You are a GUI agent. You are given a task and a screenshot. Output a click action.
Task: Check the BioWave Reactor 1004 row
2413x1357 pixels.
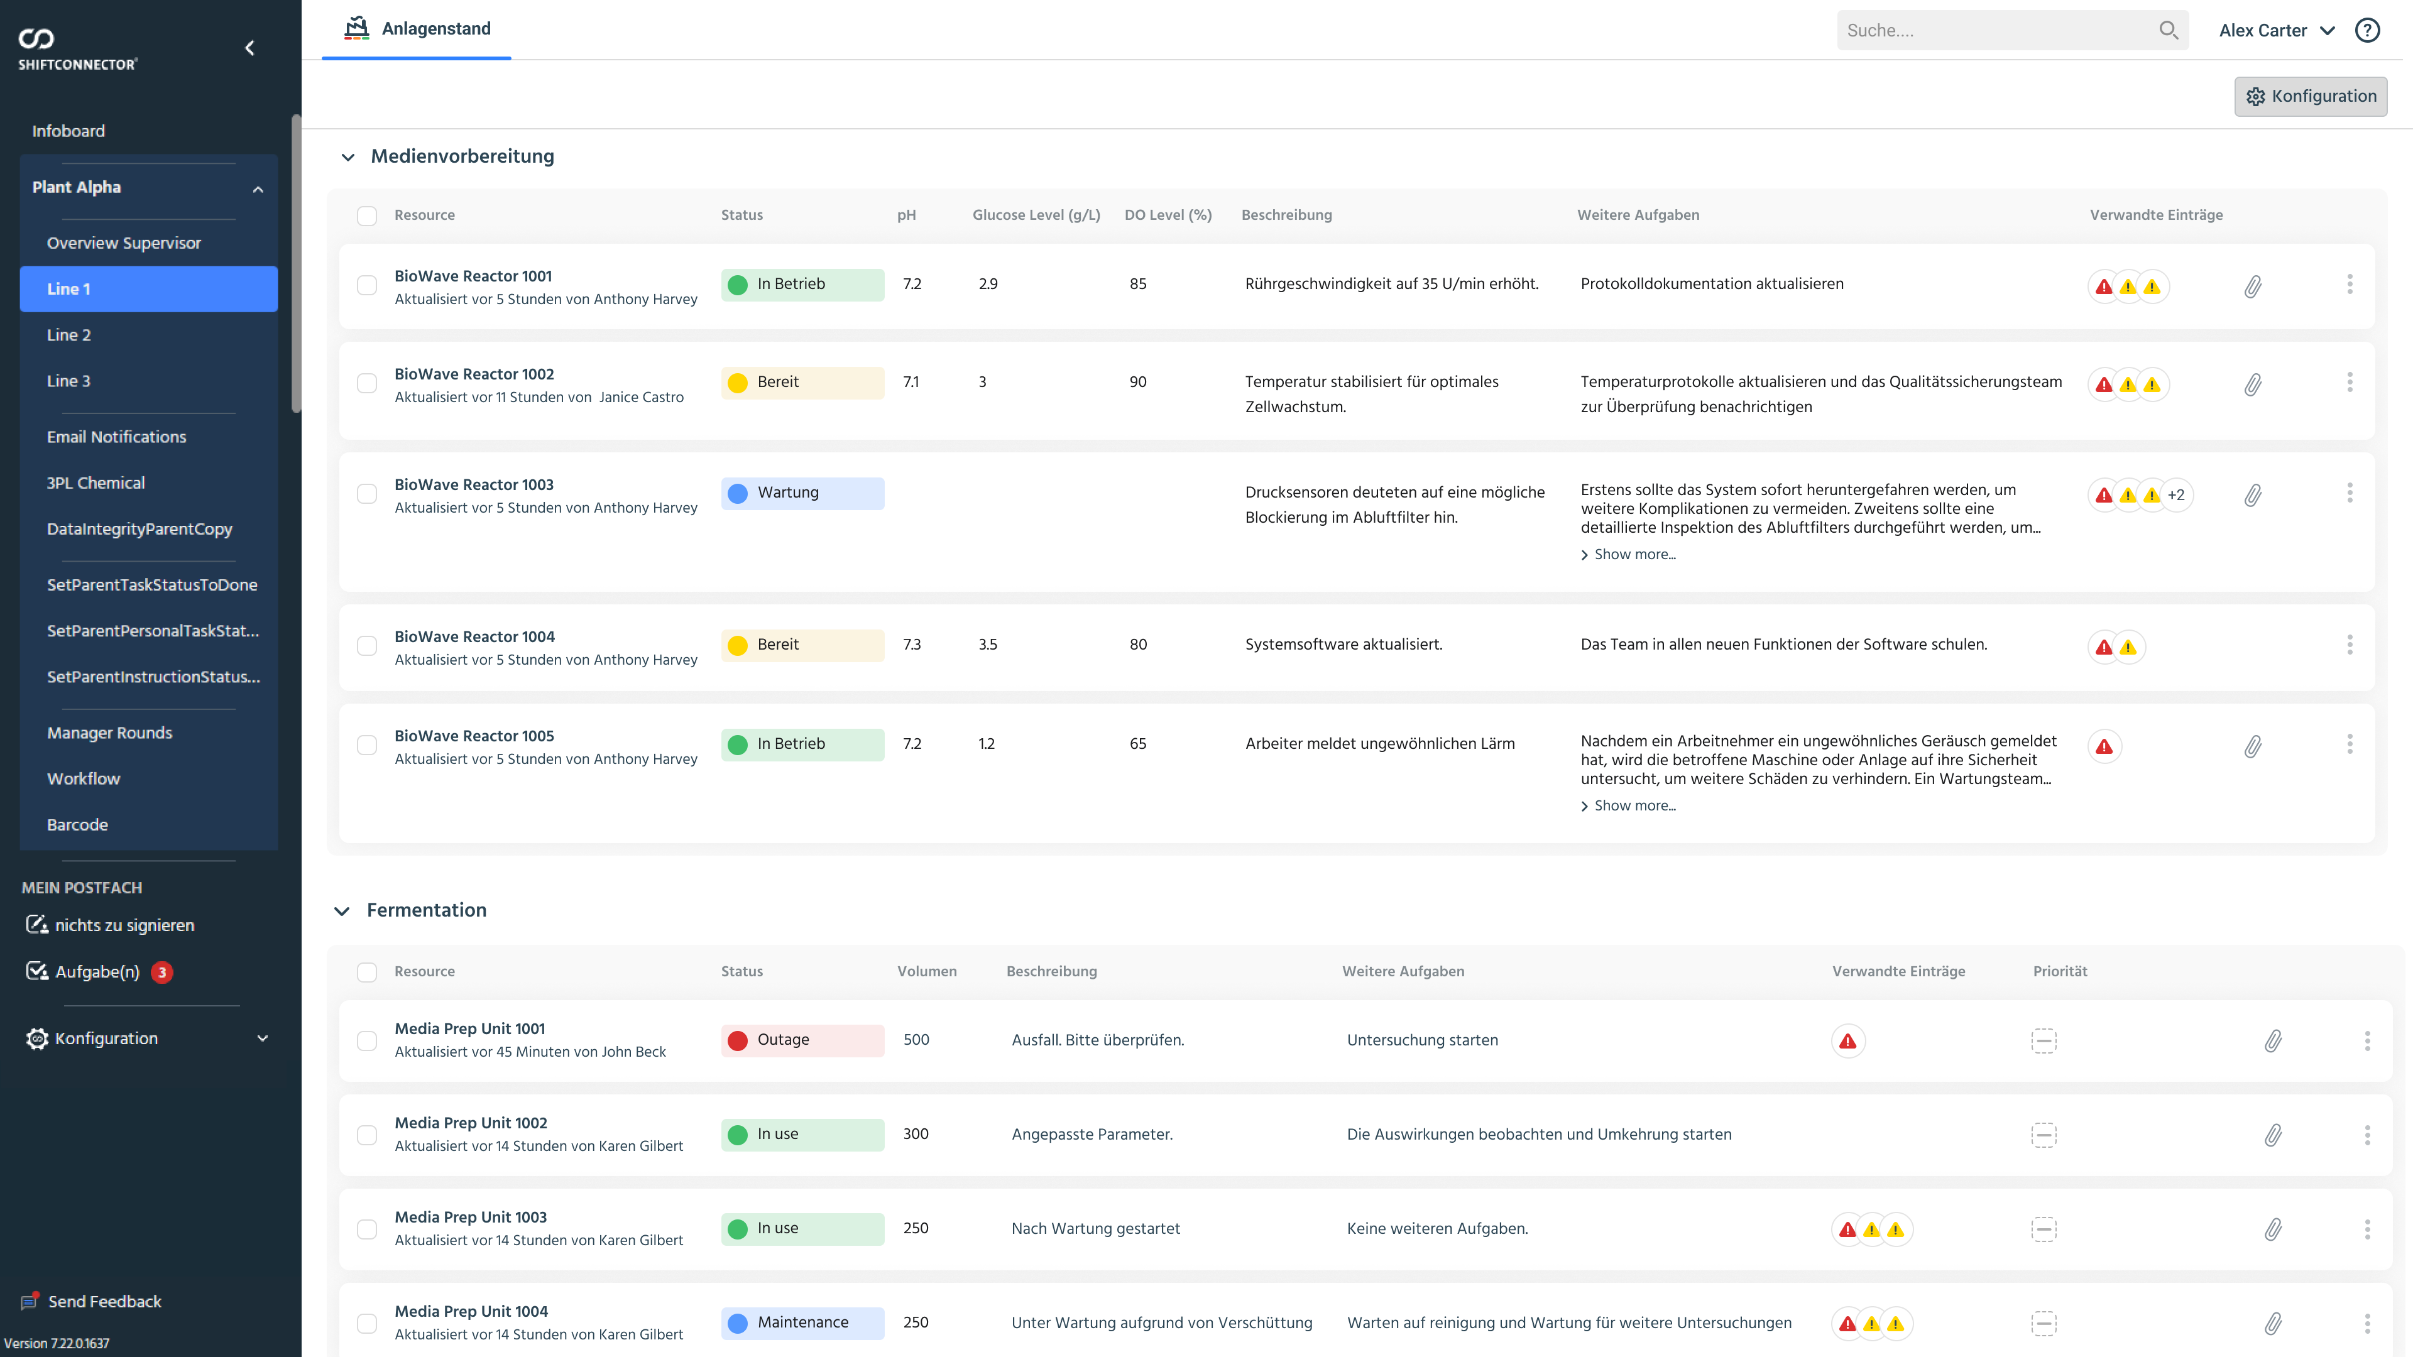366,645
